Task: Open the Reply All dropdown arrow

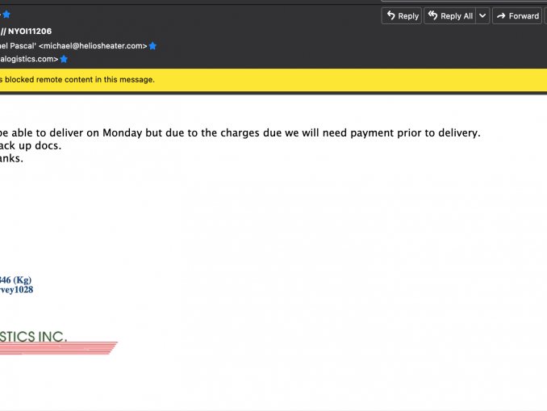Action: tap(482, 15)
